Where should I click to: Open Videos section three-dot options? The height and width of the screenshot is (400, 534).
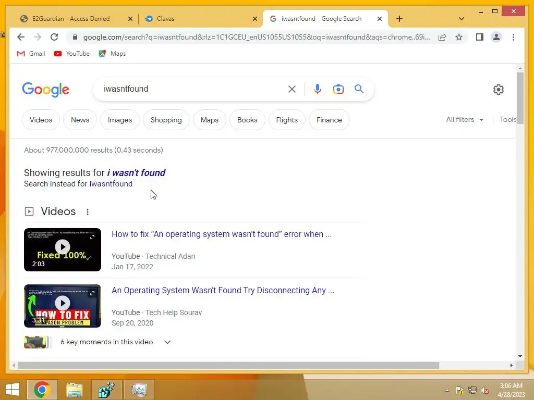coord(88,212)
